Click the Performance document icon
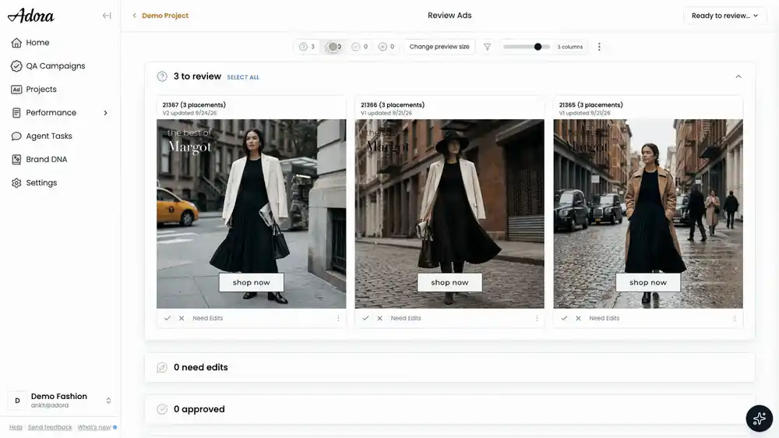 16,113
